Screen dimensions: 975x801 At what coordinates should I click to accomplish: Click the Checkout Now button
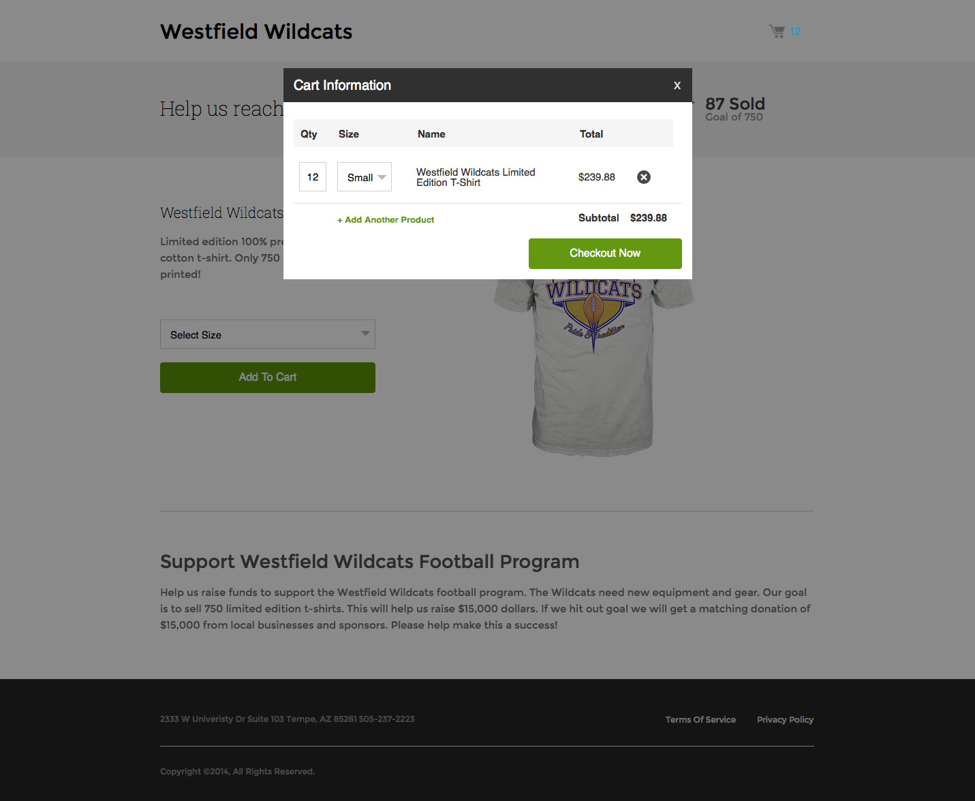coord(605,253)
